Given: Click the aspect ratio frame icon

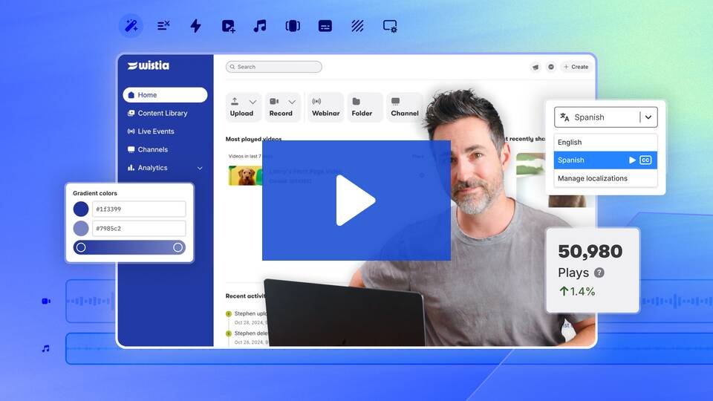Looking at the screenshot, I should coord(293,26).
